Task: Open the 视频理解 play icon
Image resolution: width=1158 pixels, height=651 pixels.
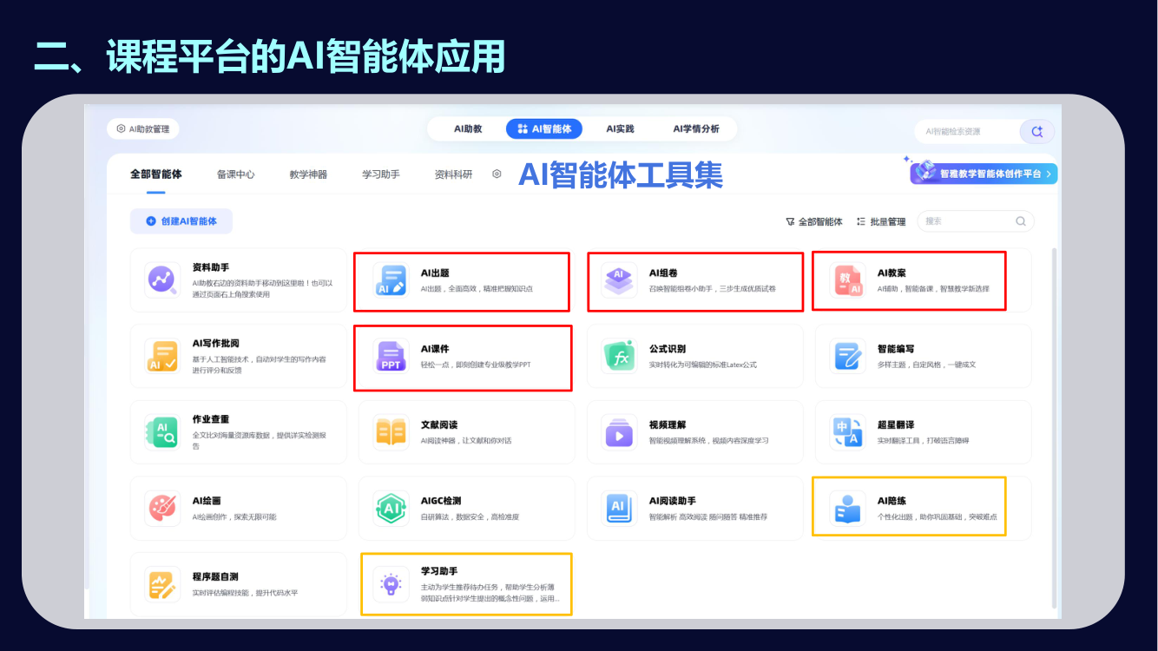Action: [619, 431]
